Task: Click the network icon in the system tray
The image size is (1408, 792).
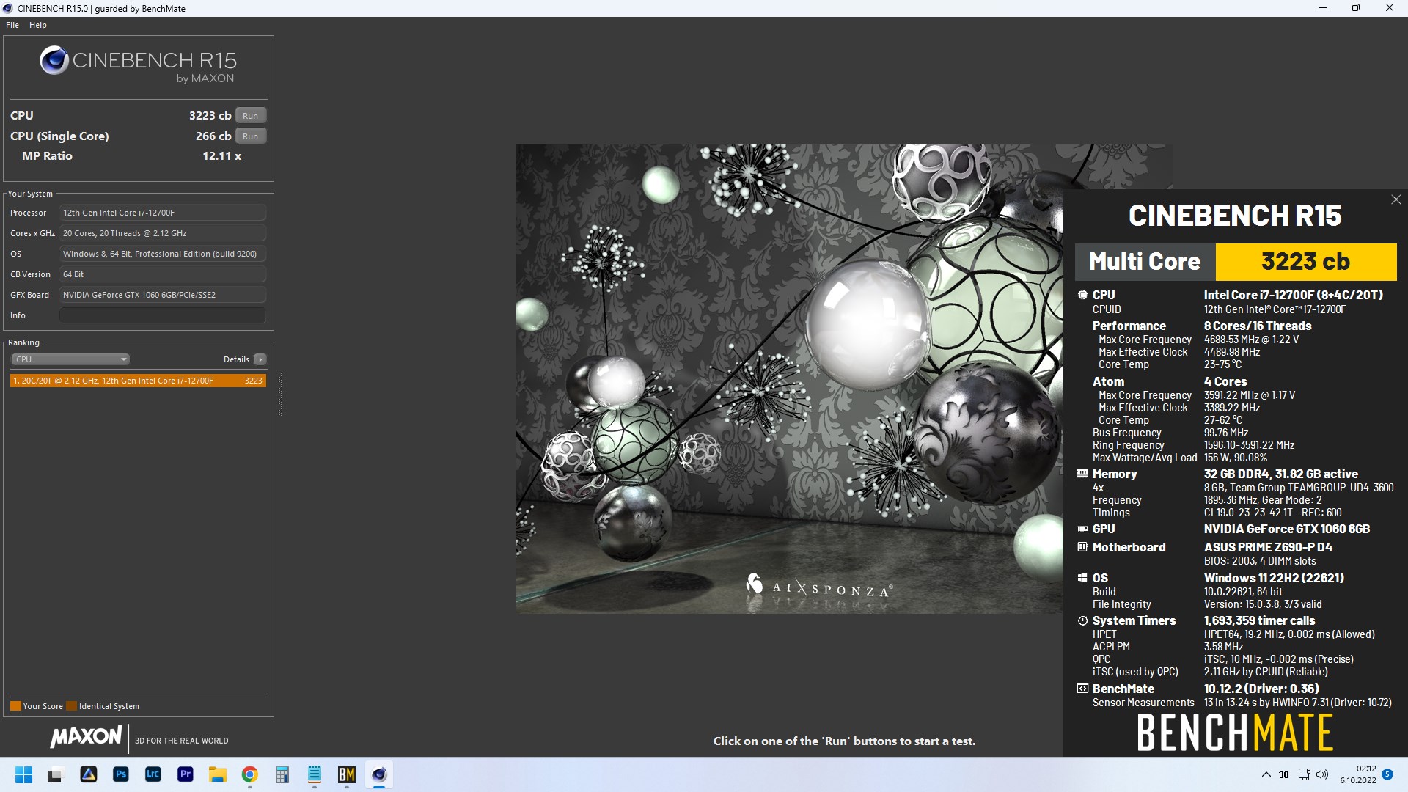Action: pyautogui.click(x=1304, y=774)
